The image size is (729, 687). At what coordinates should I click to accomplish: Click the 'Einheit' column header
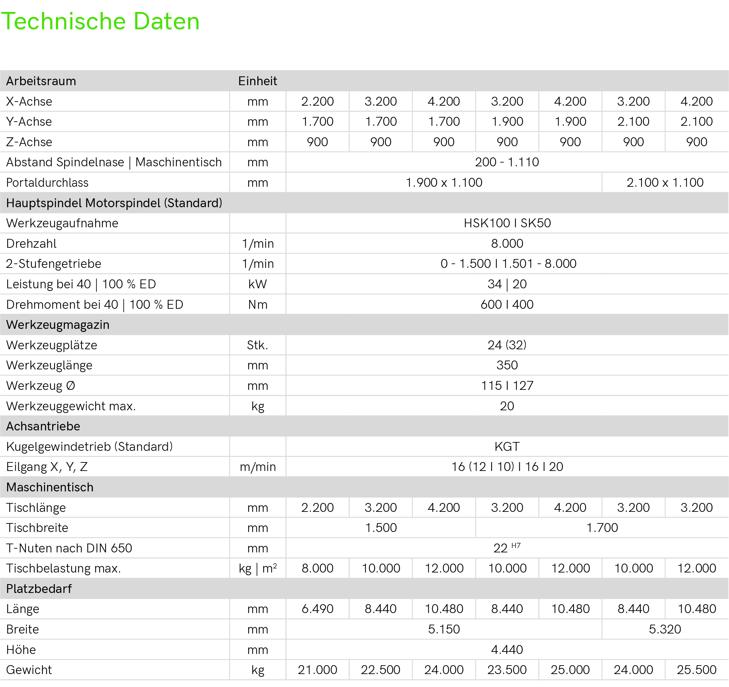(x=257, y=81)
